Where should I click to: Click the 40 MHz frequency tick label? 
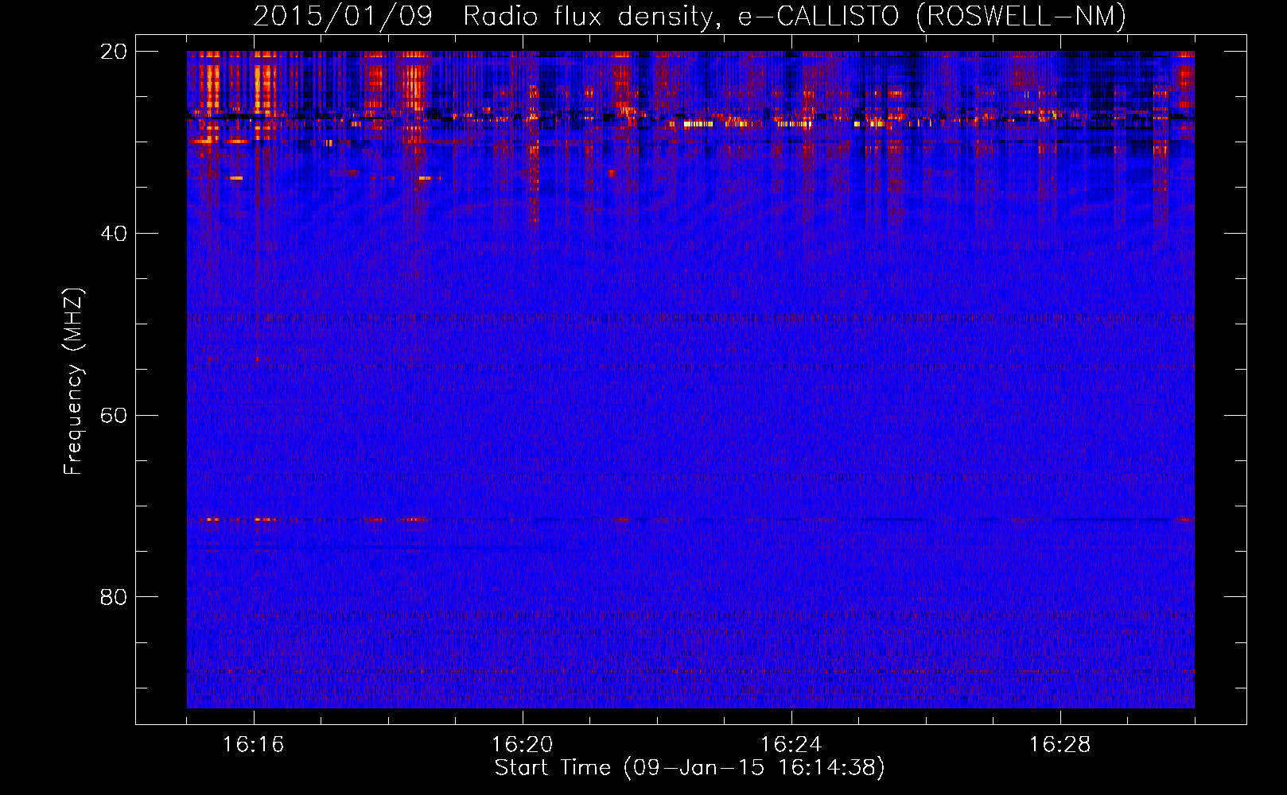click(114, 234)
